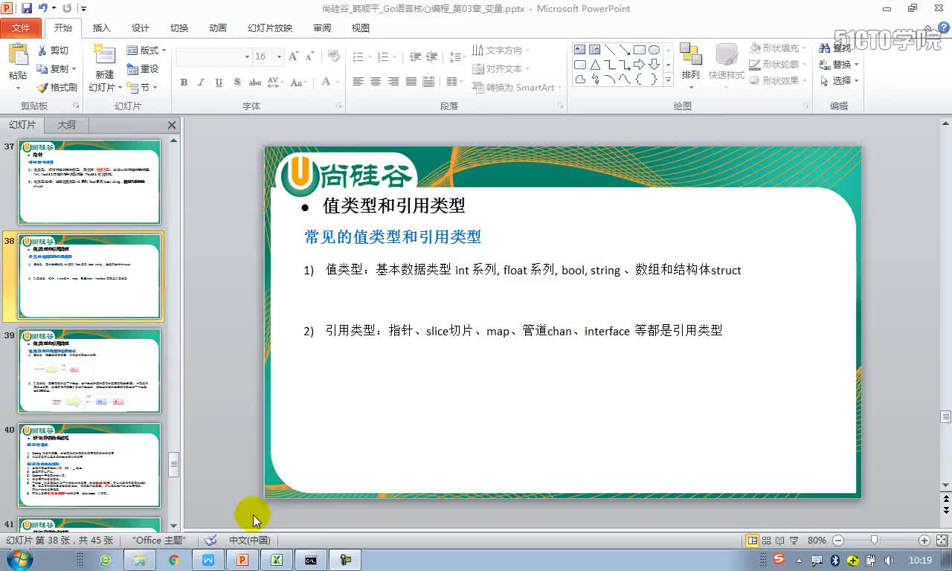Save the presentation via Quick Access toolbar
Image resolution: width=952 pixels, height=571 pixels.
point(27,8)
